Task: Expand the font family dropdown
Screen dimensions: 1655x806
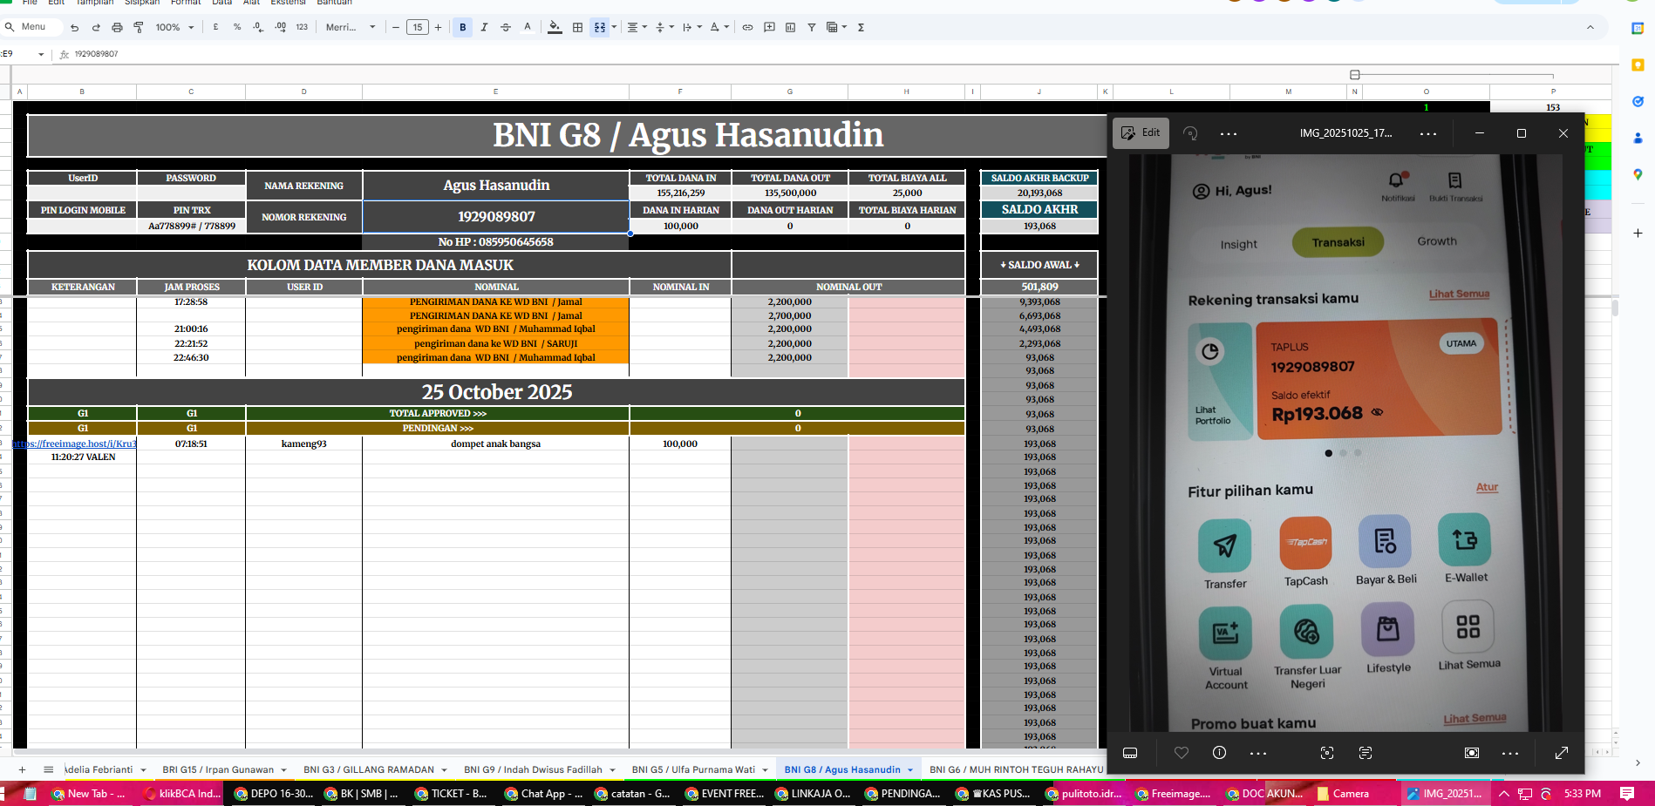Action: pos(351,28)
